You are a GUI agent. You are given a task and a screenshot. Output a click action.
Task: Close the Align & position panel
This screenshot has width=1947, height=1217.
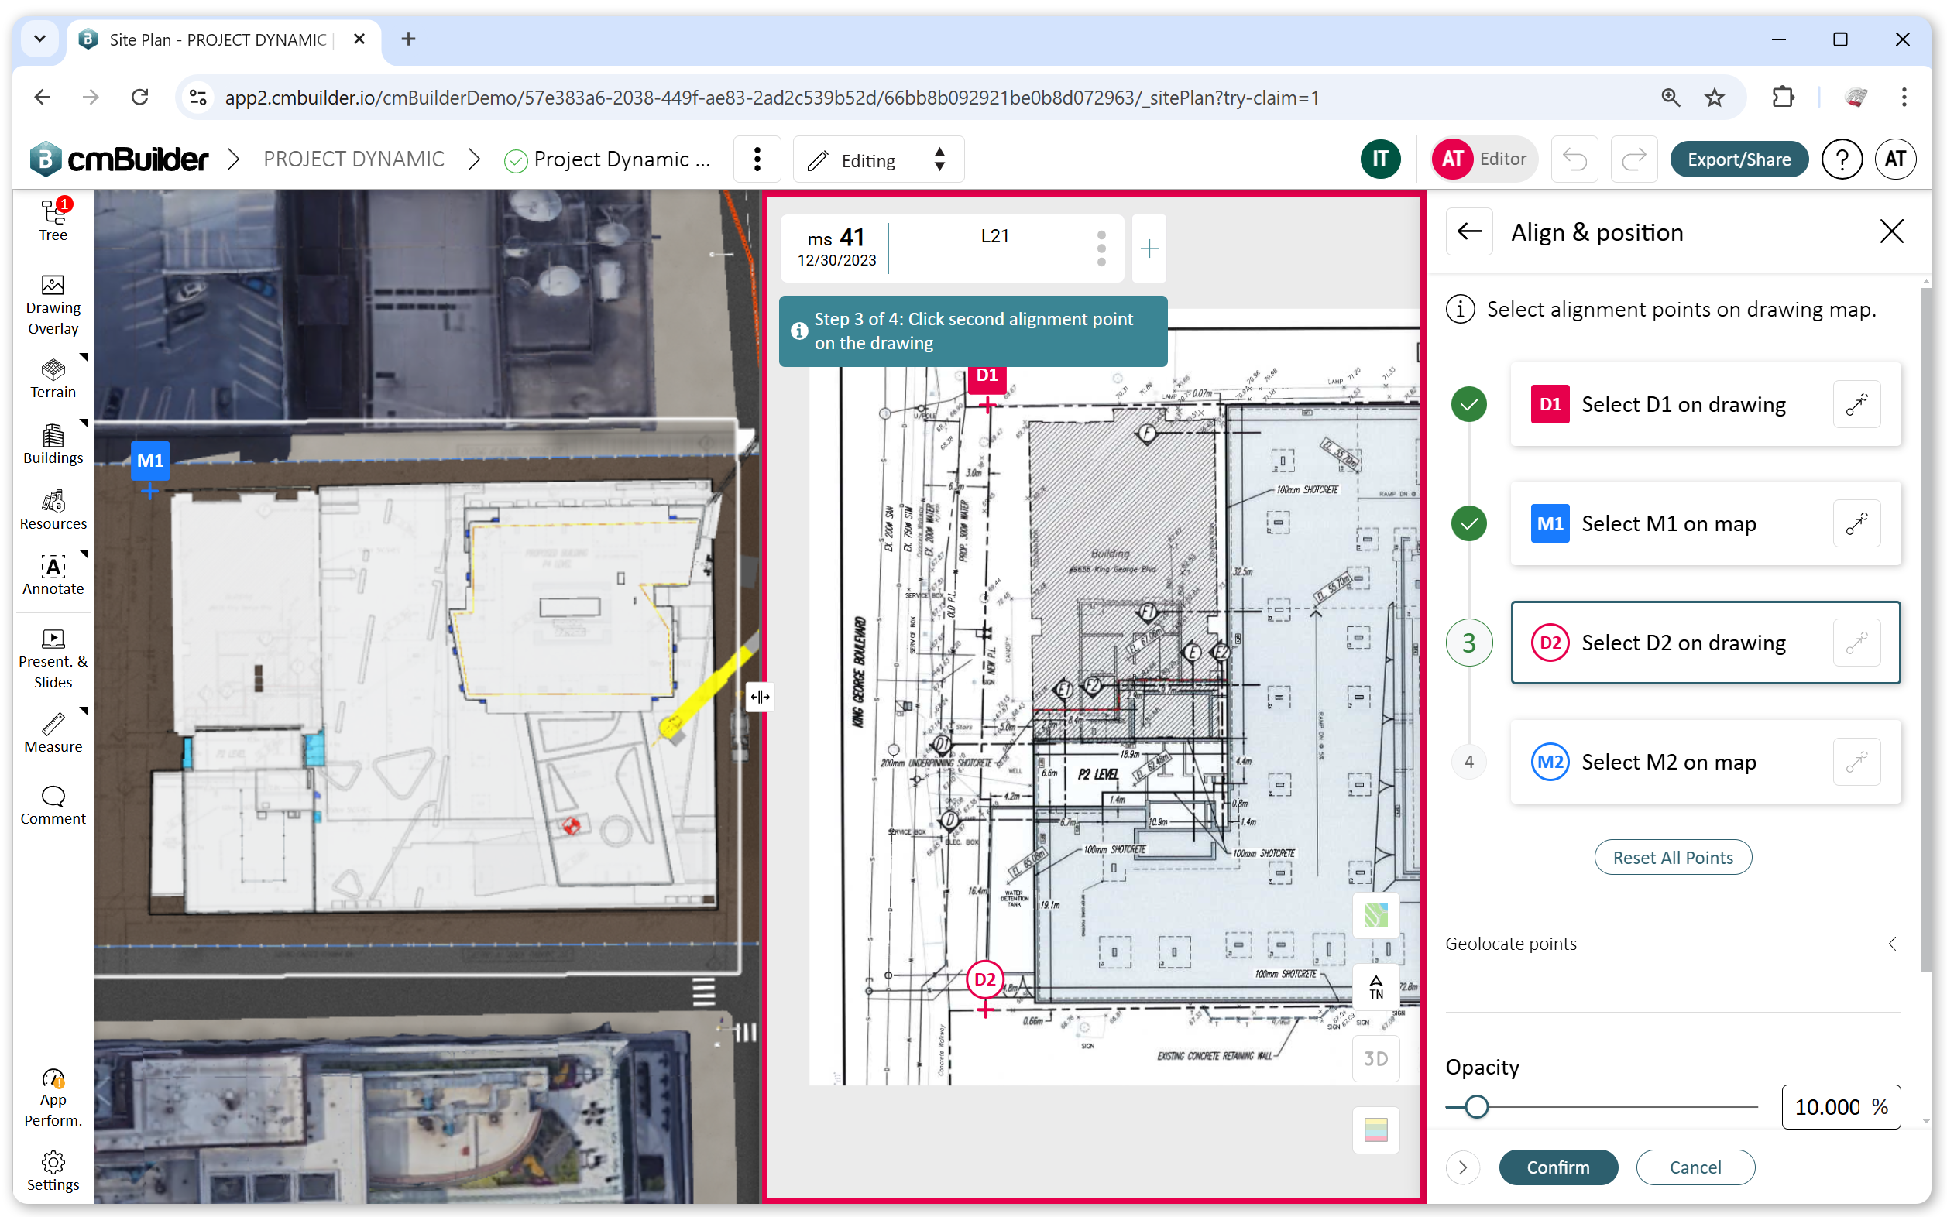(1891, 231)
